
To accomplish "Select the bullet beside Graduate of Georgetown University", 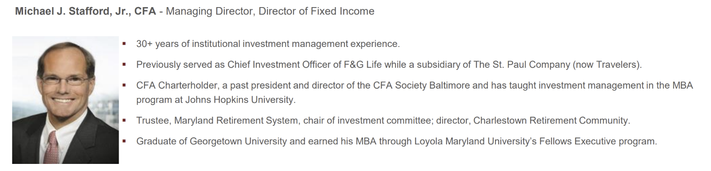I will click(124, 141).
